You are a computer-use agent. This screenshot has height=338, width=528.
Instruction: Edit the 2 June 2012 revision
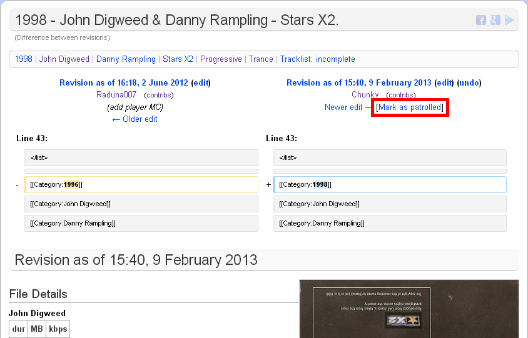(201, 82)
